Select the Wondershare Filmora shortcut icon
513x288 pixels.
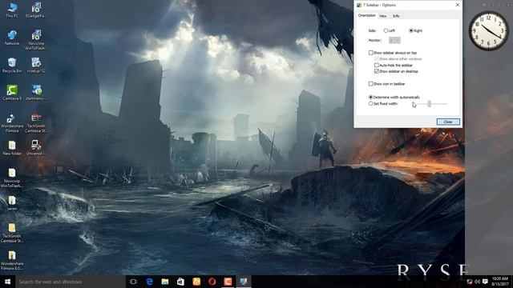[x=12, y=122]
